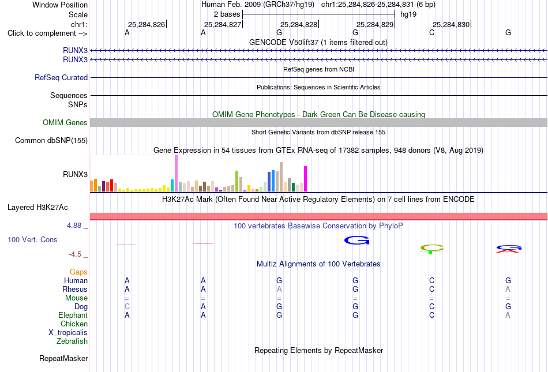Select the Elephant alignment row label
The image size is (548, 372).
click(73, 315)
